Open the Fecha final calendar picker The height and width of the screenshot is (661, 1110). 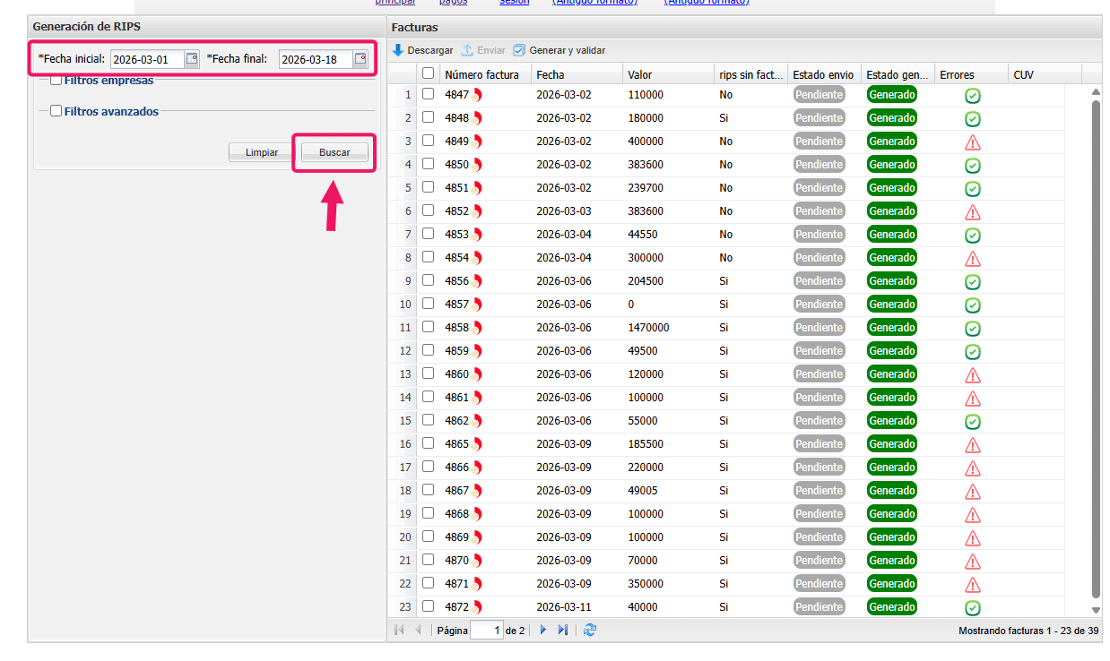[360, 59]
